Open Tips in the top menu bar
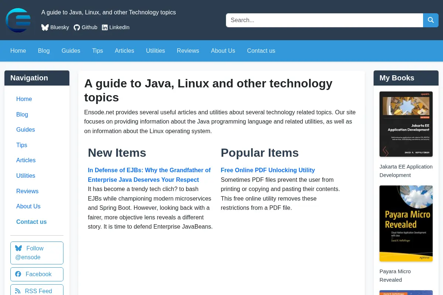 pyautogui.click(x=97, y=51)
